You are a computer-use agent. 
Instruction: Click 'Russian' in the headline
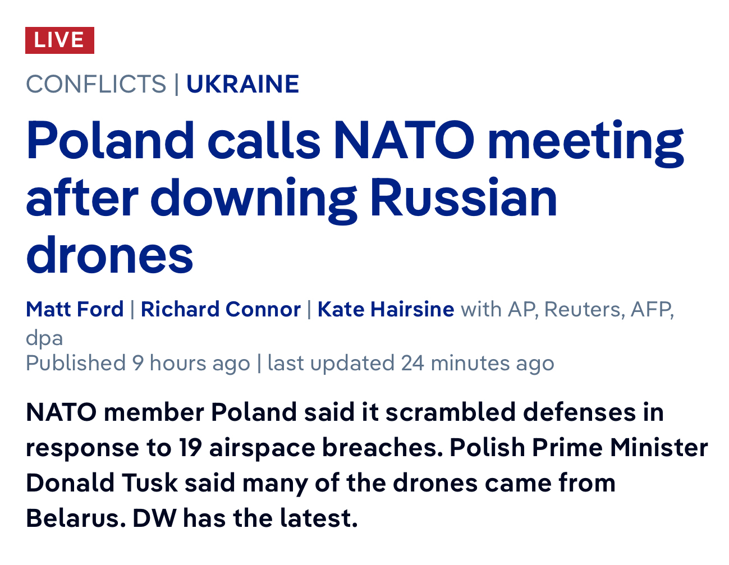coord(464,197)
